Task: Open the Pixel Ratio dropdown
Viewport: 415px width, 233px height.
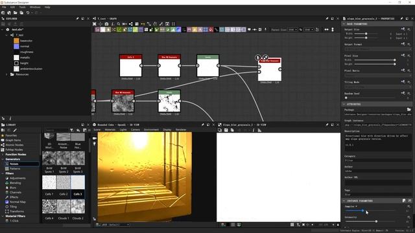Action: coord(377,75)
